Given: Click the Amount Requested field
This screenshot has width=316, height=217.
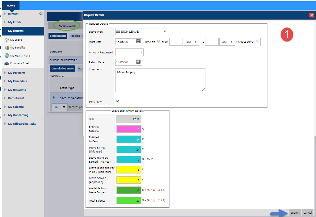Looking at the screenshot, I should pos(129,52).
